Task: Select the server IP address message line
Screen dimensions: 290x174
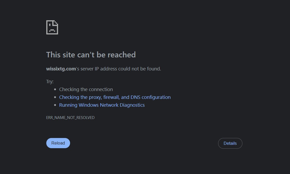Action: pos(104,69)
